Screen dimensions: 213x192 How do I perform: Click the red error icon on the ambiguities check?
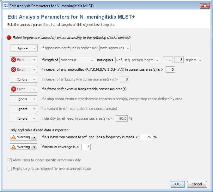tap(14, 69)
